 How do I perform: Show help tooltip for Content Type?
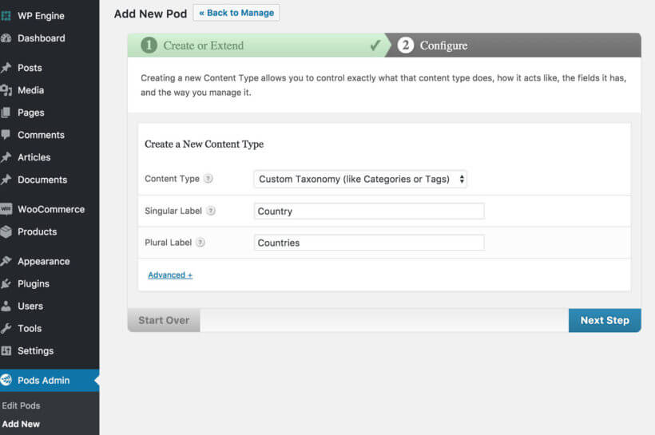(208, 179)
